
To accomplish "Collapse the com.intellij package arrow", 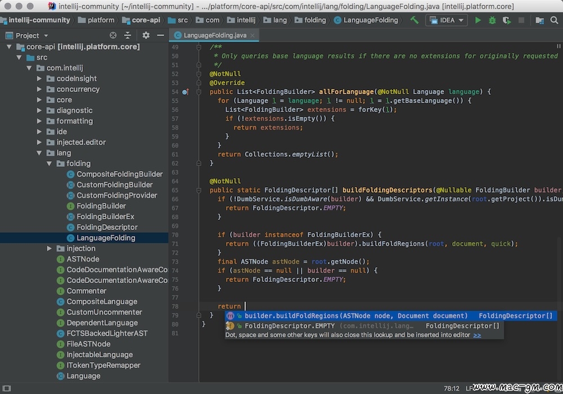I will (29, 68).
